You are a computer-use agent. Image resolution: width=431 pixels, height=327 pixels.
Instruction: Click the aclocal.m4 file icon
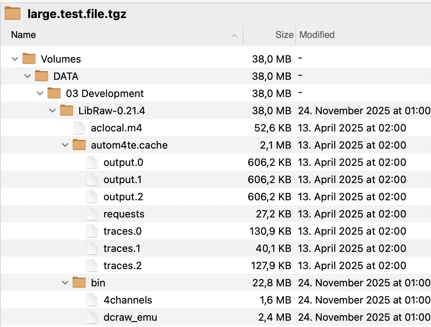click(79, 128)
